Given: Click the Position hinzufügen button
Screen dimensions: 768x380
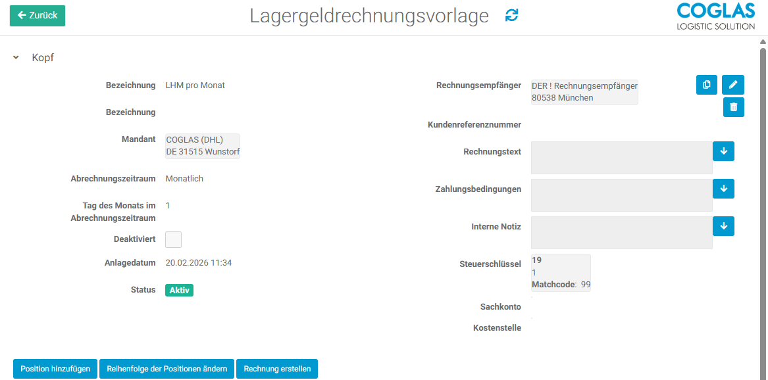Looking at the screenshot, I should tap(55, 369).
